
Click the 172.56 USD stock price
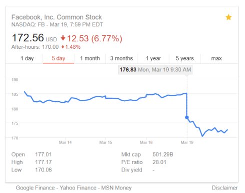(34, 38)
